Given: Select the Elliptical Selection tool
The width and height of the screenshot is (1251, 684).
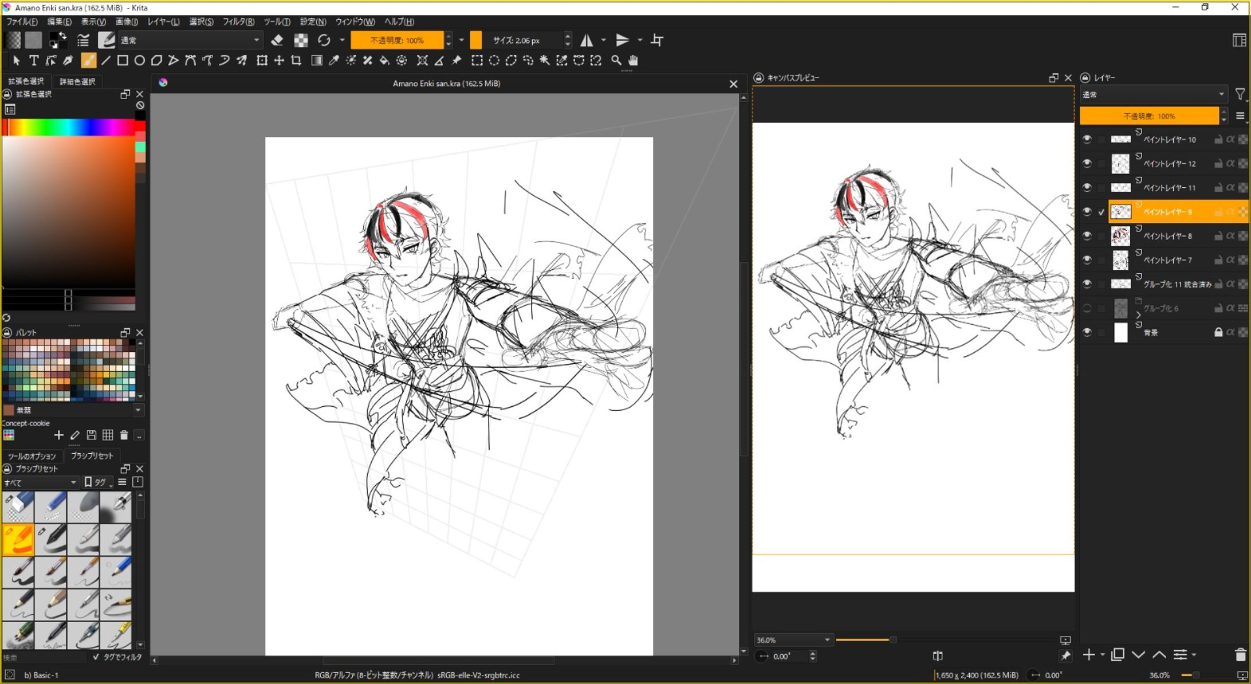Looking at the screenshot, I should click(x=494, y=60).
